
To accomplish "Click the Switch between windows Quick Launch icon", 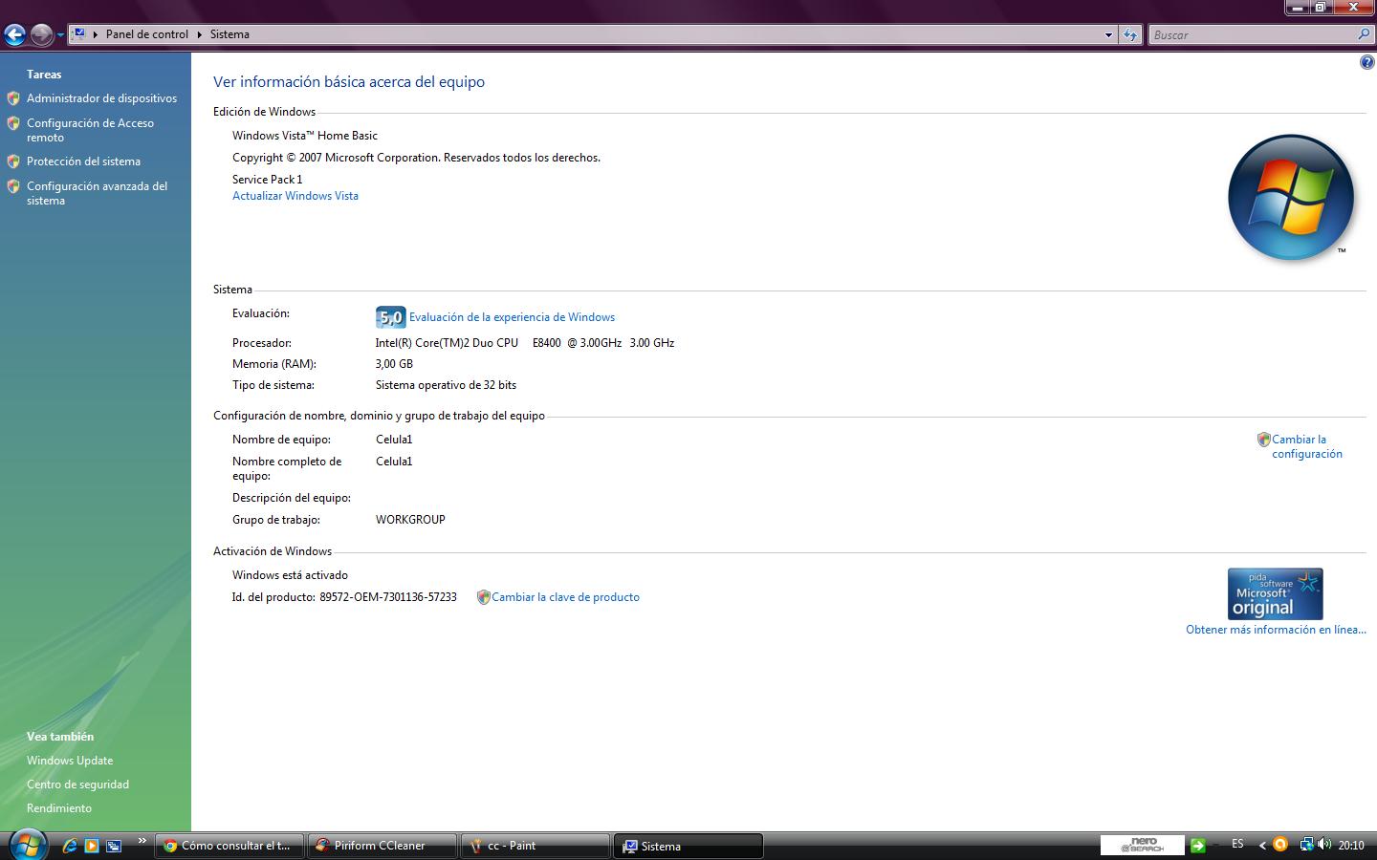I will click(x=114, y=846).
